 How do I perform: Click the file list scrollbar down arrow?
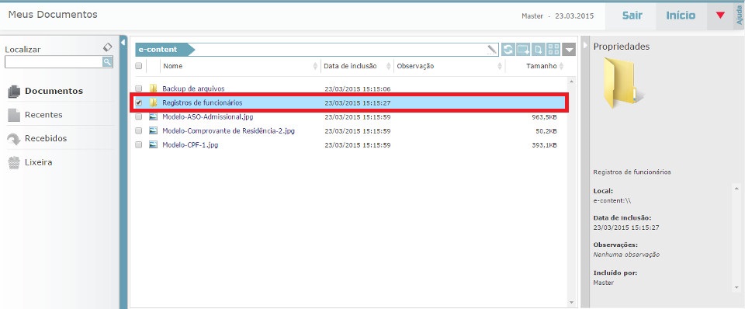point(572,301)
